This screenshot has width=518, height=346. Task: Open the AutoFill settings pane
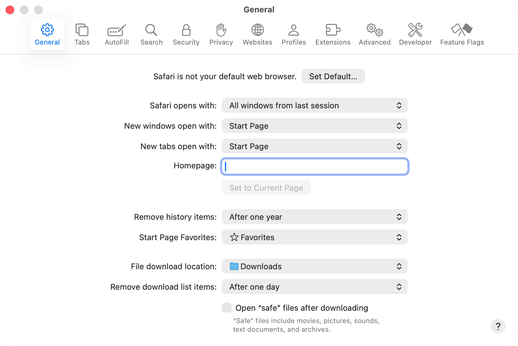[116, 35]
